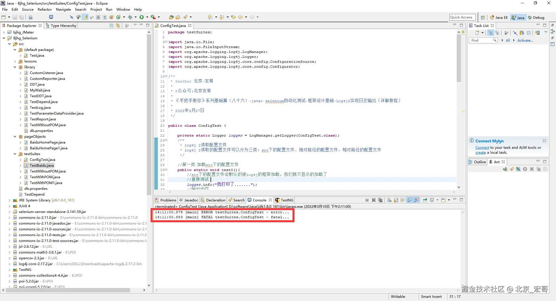The height and width of the screenshot is (301, 556).
Task: Click the Debug bug toolbar icon
Action: [130, 17]
